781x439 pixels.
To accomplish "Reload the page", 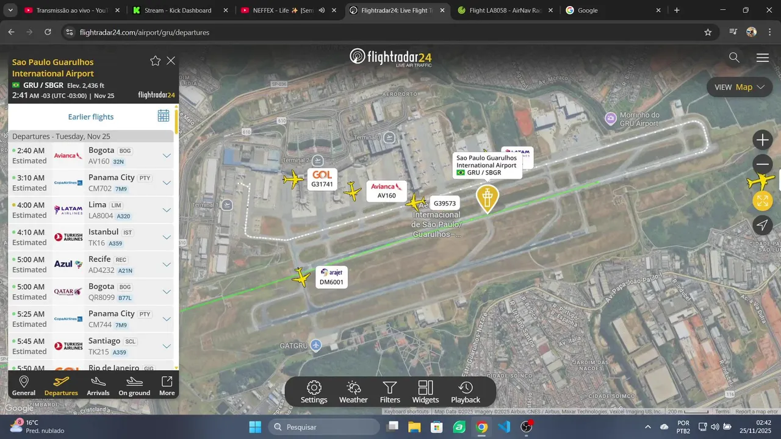I will tap(48, 32).
